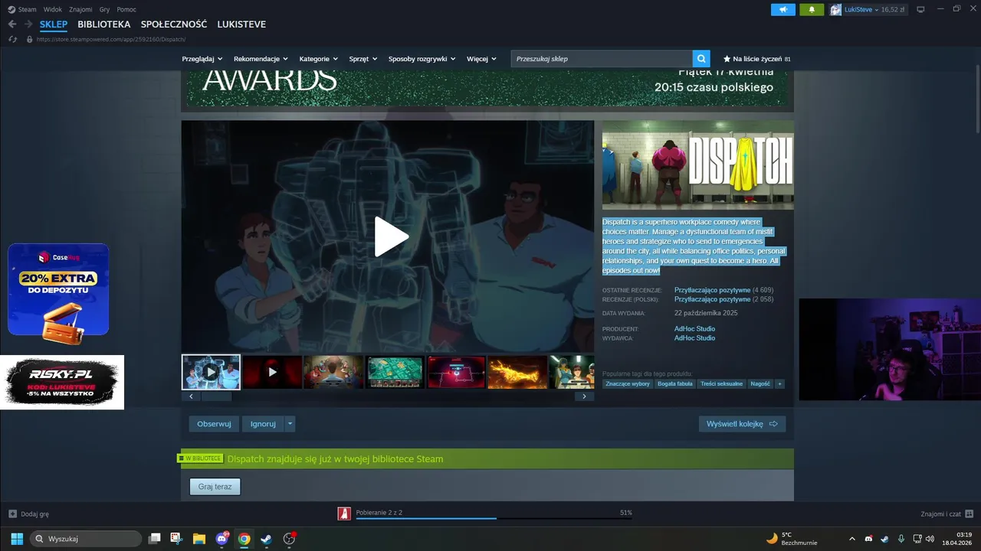The image size is (981, 551).
Task: Click the LukiSteve profile avatar
Action: 835,9
